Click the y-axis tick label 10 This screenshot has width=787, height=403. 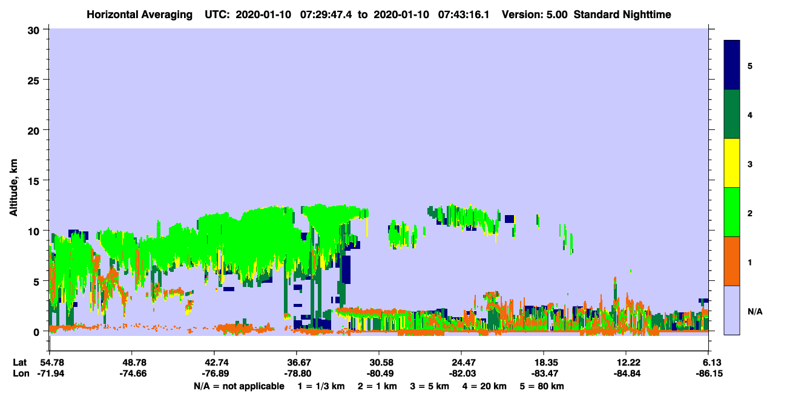(35, 231)
